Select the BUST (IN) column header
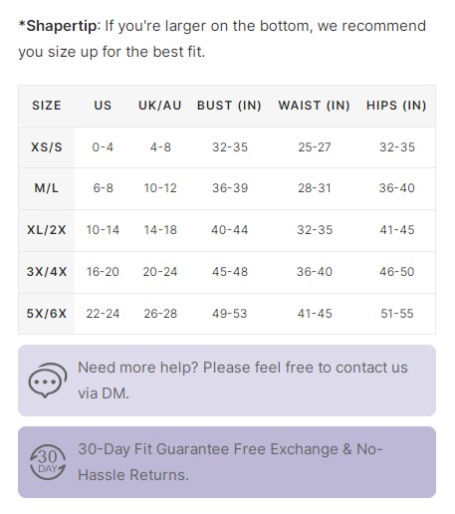This screenshot has width=455, height=514. [x=229, y=106]
